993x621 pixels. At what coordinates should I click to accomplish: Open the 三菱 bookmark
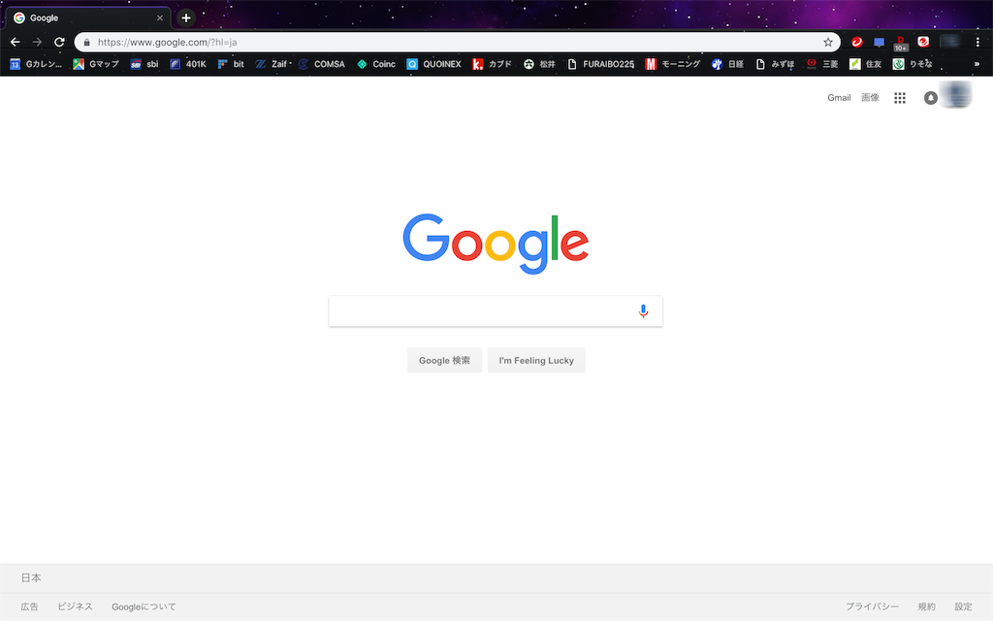(x=822, y=64)
